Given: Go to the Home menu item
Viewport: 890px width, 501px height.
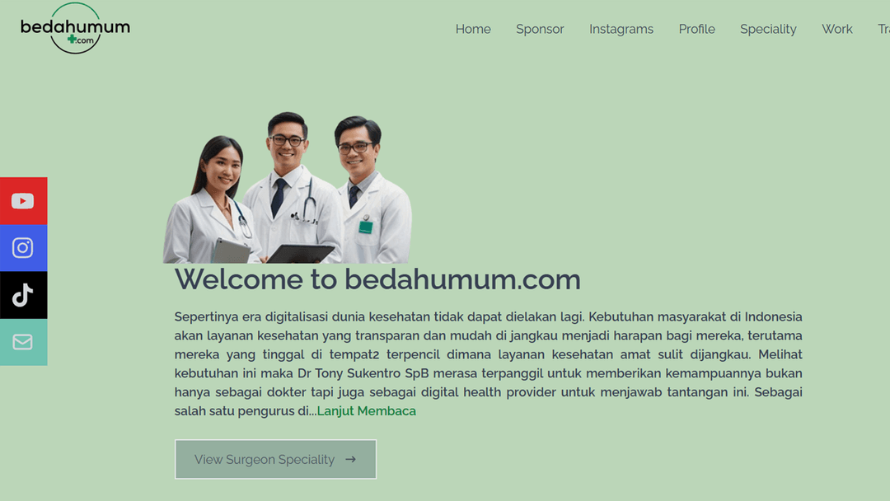Looking at the screenshot, I should (473, 29).
